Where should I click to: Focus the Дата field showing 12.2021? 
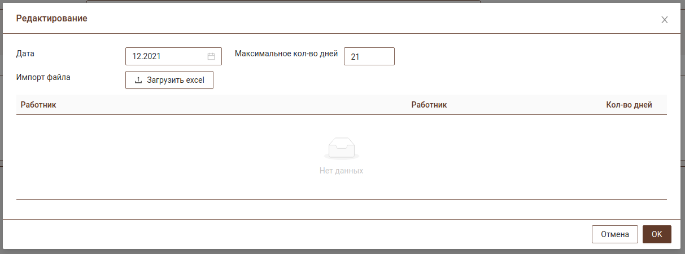point(167,56)
